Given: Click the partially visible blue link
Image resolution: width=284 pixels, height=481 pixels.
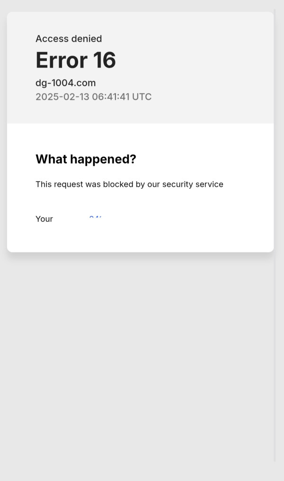Looking at the screenshot, I should coord(95,218).
